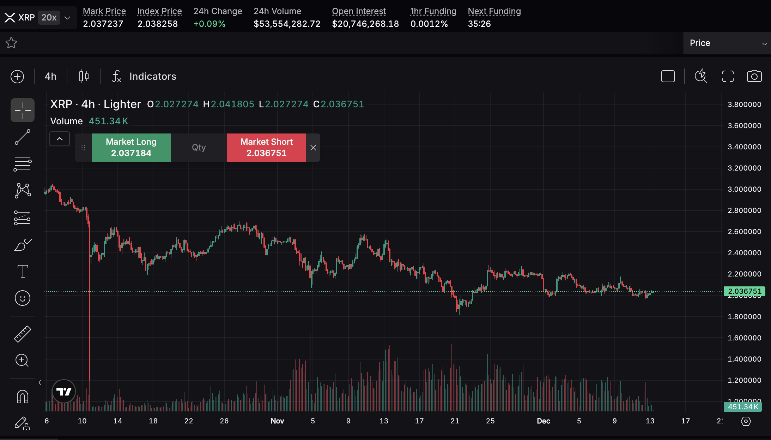771x440 pixels.
Task: Select the text annotation tool
Action: click(x=23, y=271)
